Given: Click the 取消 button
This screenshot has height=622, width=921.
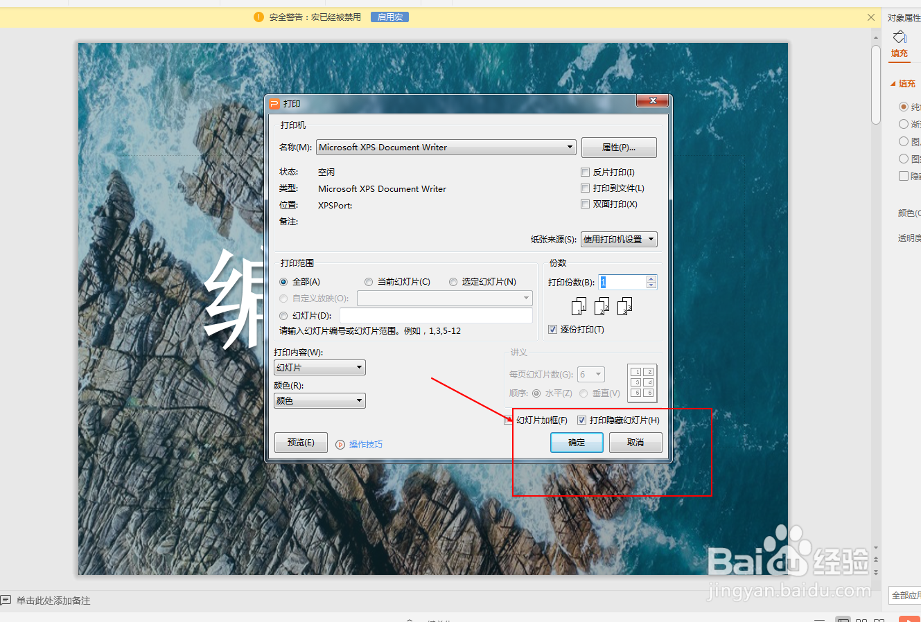Looking at the screenshot, I should pyautogui.click(x=635, y=443).
